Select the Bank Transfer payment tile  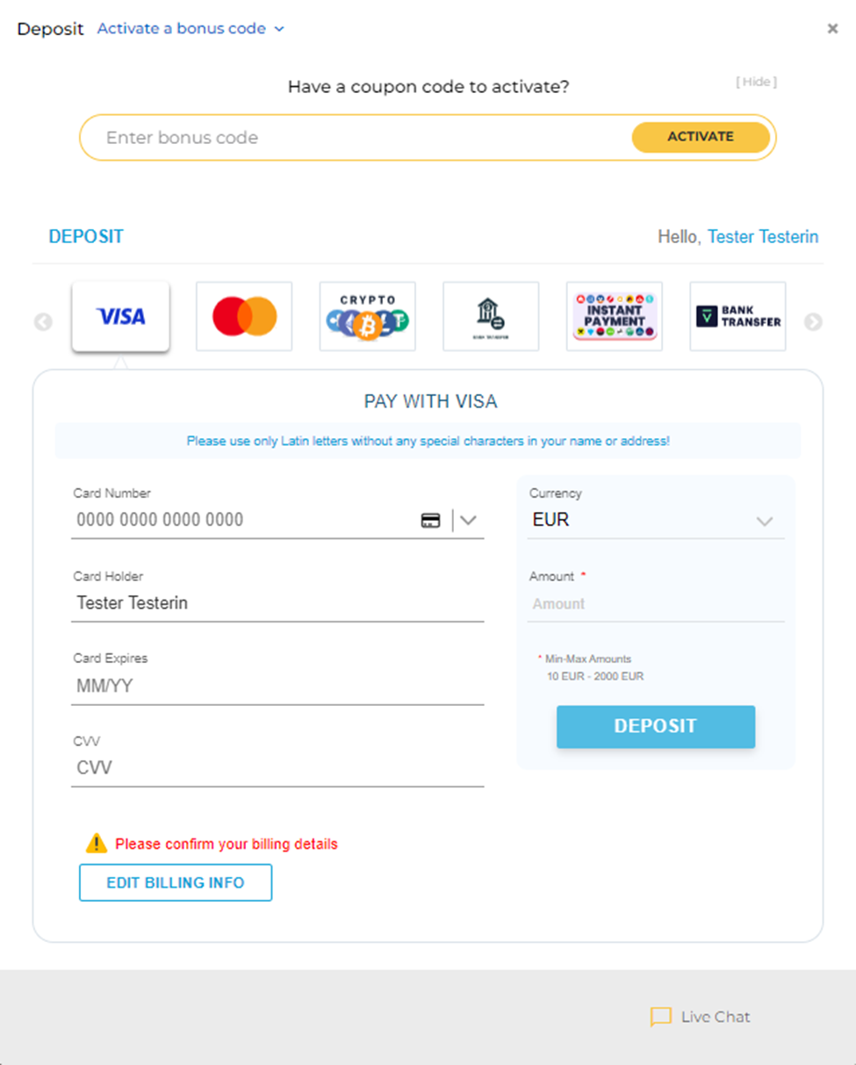point(738,316)
